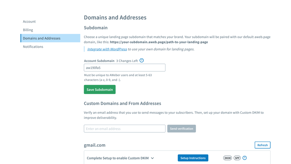Click the SPF status badge
291x164 pixels.
pos(237,158)
